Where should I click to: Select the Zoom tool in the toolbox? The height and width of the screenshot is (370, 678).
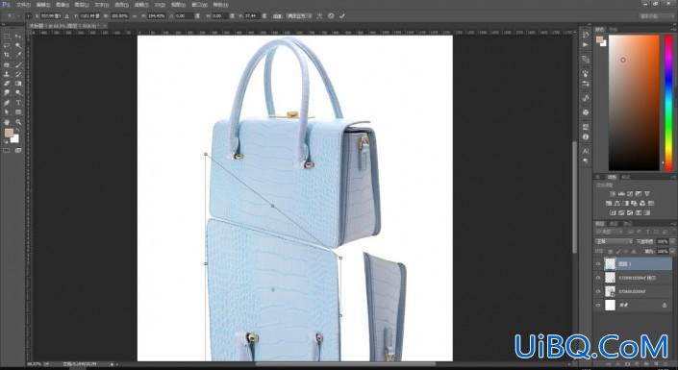pos(18,122)
